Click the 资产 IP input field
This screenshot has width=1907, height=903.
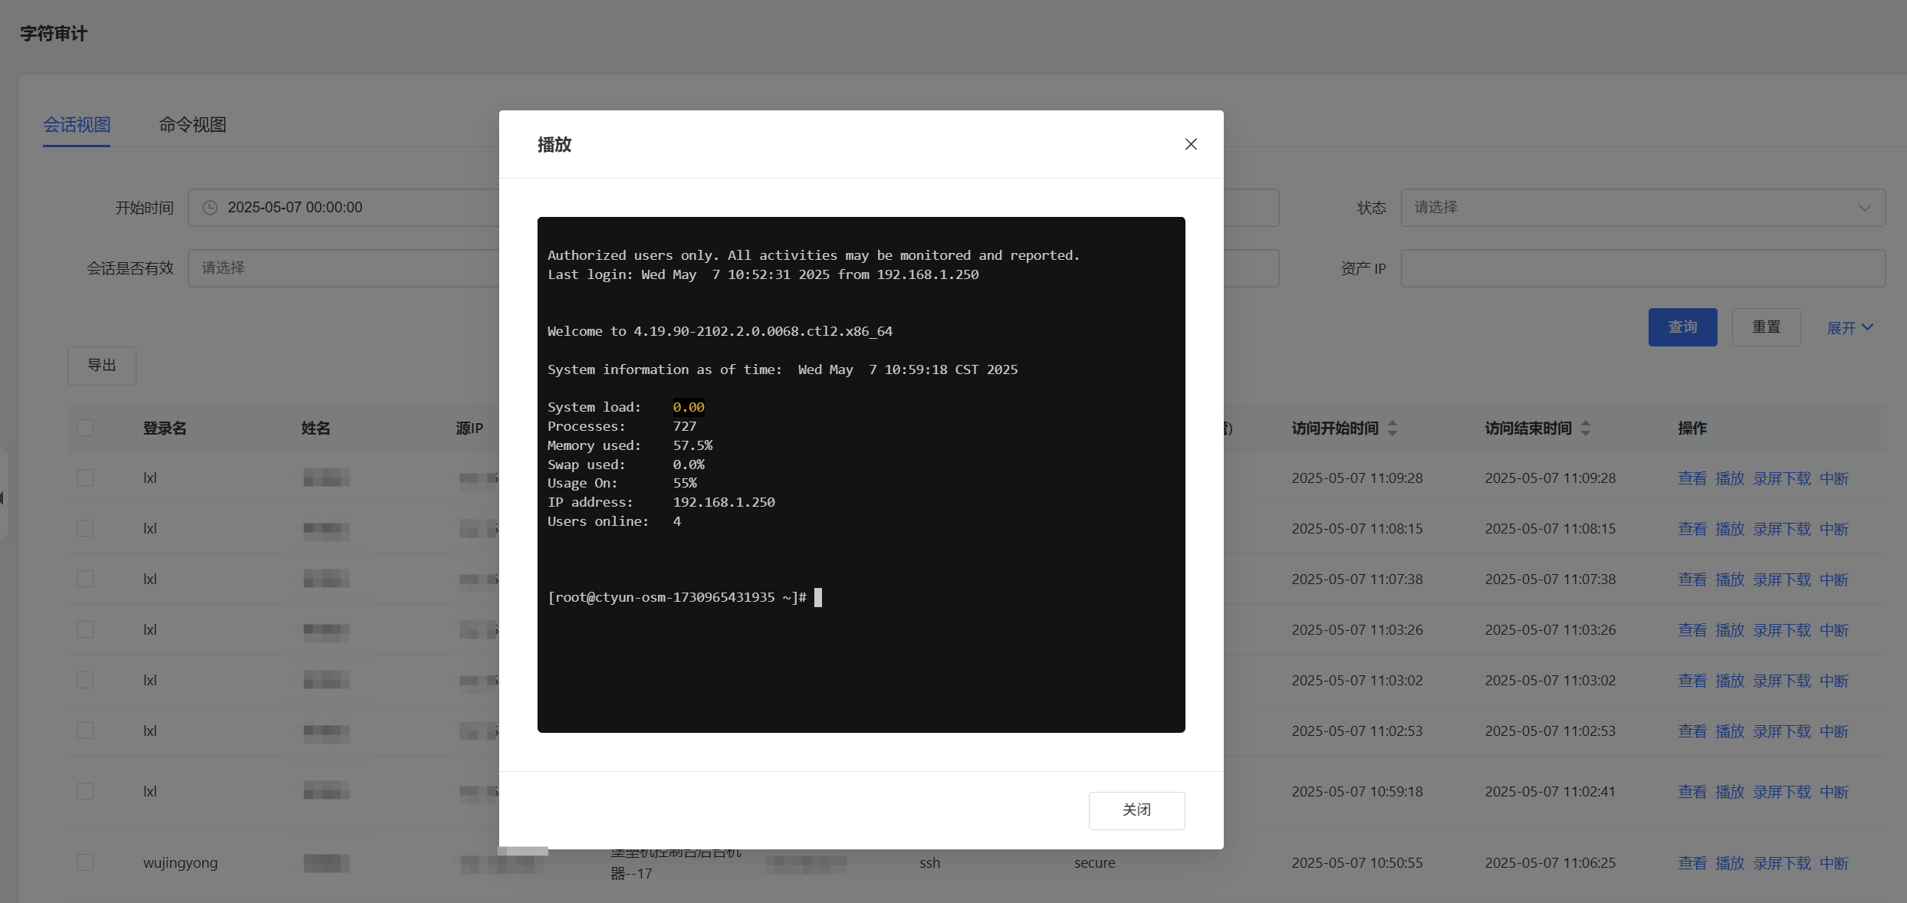point(1642,268)
